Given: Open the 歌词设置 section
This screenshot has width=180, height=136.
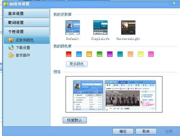Looking at the screenshot, I should pyautogui.click(x=27, y=22).
